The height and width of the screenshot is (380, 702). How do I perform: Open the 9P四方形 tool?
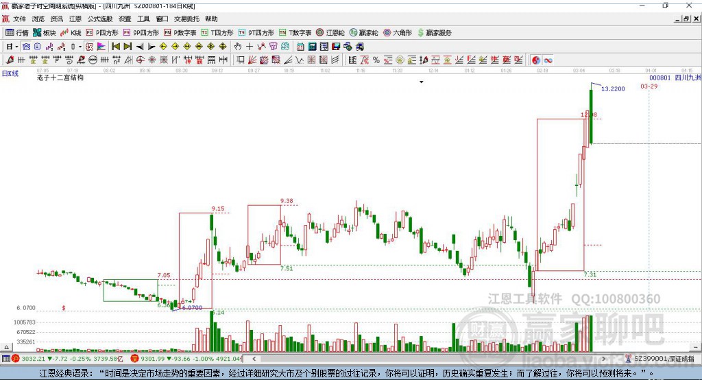click(141, 33)
